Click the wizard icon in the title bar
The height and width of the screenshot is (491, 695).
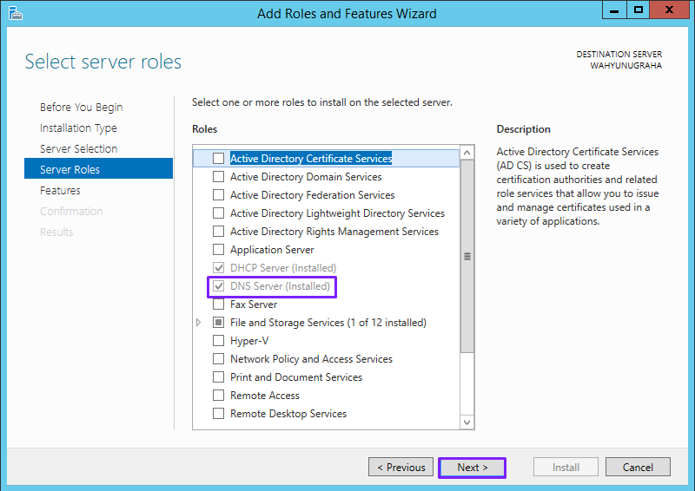pyautogui.click(x=15, y=13)
